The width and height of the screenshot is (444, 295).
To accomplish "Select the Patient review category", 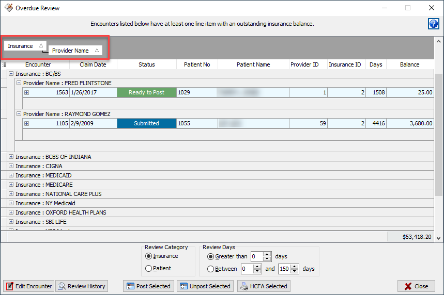I will pos(149,269).
